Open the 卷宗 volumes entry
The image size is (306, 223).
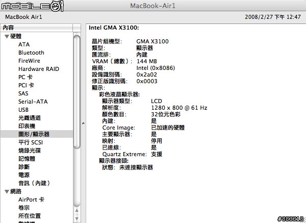(24, 208)
